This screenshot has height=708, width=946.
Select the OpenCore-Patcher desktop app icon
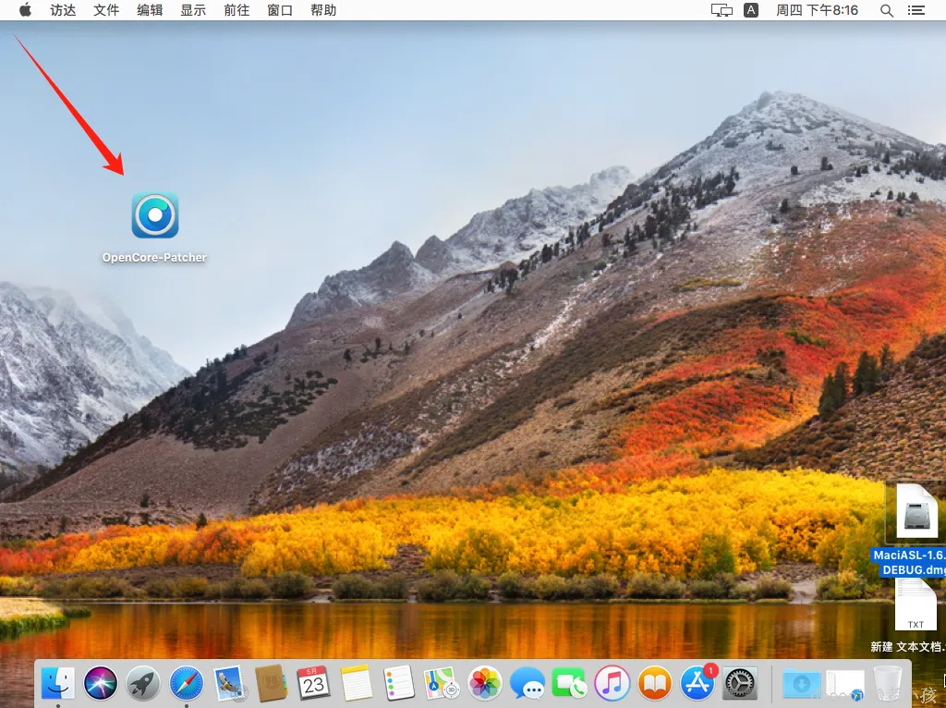[x=155, y=215]
